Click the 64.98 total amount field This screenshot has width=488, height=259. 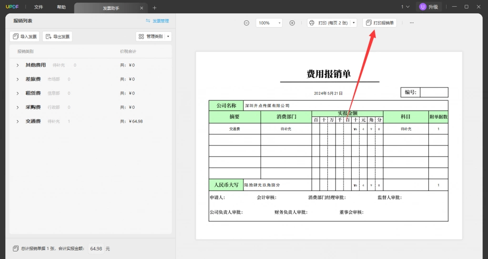[x=96, y=249]
